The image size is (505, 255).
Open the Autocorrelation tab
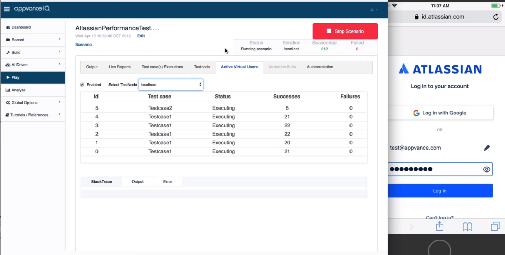(x=320, y=67)
